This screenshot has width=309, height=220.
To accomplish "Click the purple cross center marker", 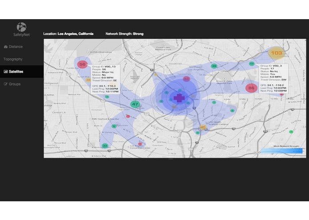I will 179,98.
